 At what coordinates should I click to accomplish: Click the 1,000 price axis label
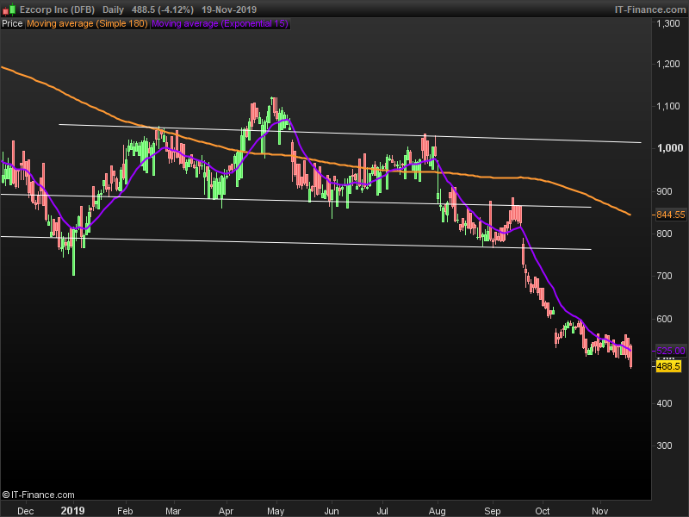pyautogui.click(x=670, y=148)
